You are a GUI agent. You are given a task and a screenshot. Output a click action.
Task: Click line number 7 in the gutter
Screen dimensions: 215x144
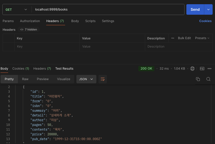[9, 111]
